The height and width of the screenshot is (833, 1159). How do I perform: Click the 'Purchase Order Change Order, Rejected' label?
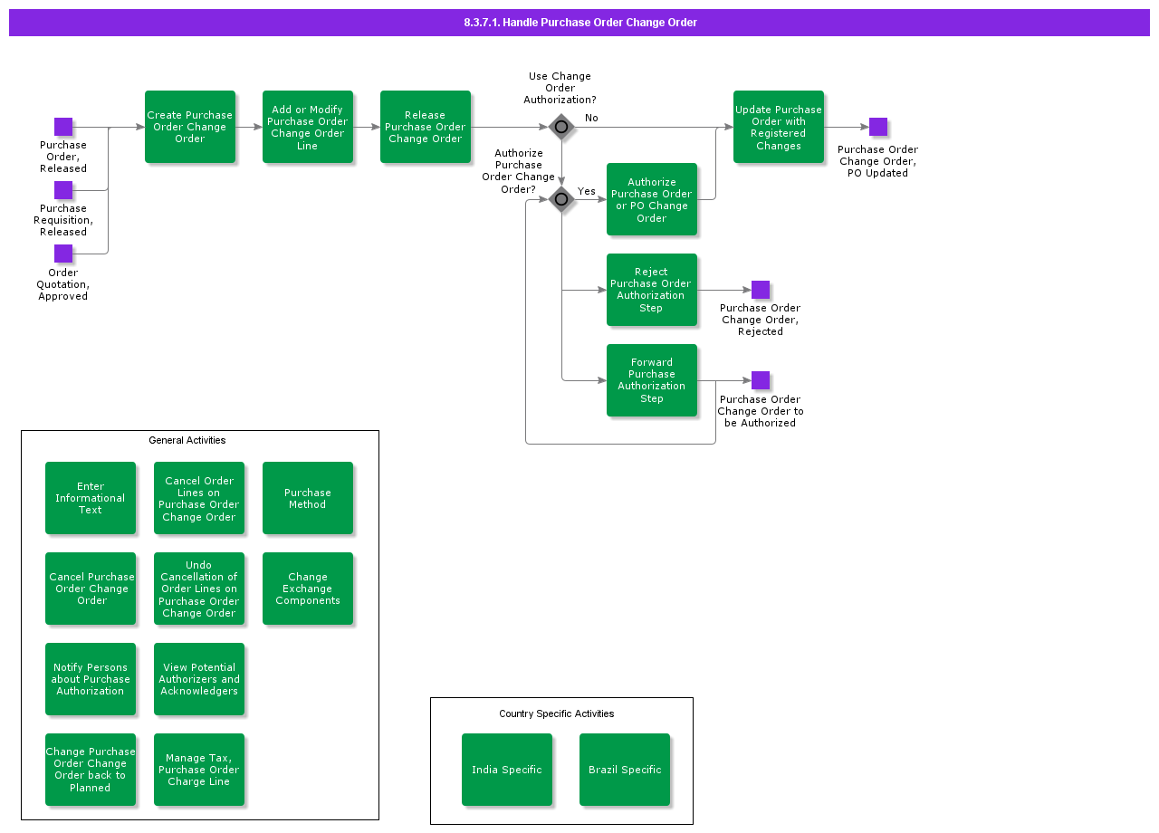click(761, 320)
